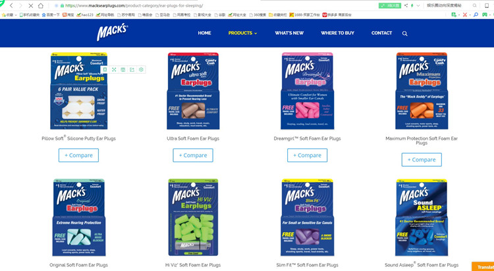Viewport: 494px width, 271px height.
Task: Open the favorites dropdown arrow in bookmarks bar
Action: [x=16, y=15]
